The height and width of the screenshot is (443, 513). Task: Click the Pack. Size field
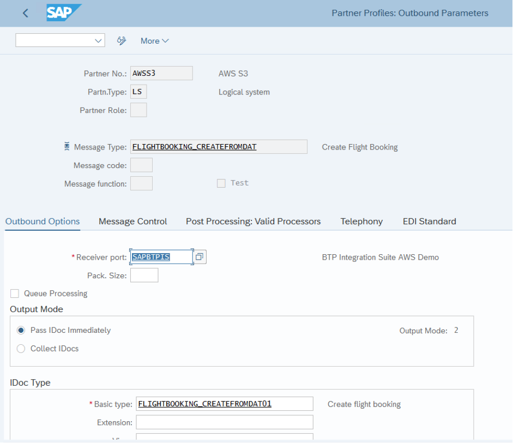(144, 275)
